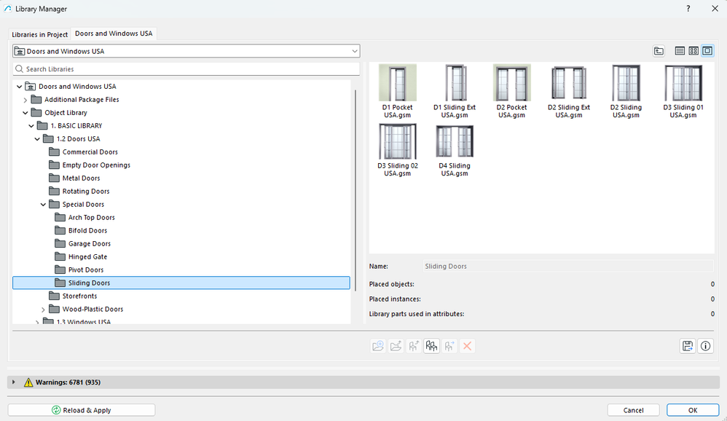
Task: Expand Additional Package Files folder
Action: click(x=25, y=100)
